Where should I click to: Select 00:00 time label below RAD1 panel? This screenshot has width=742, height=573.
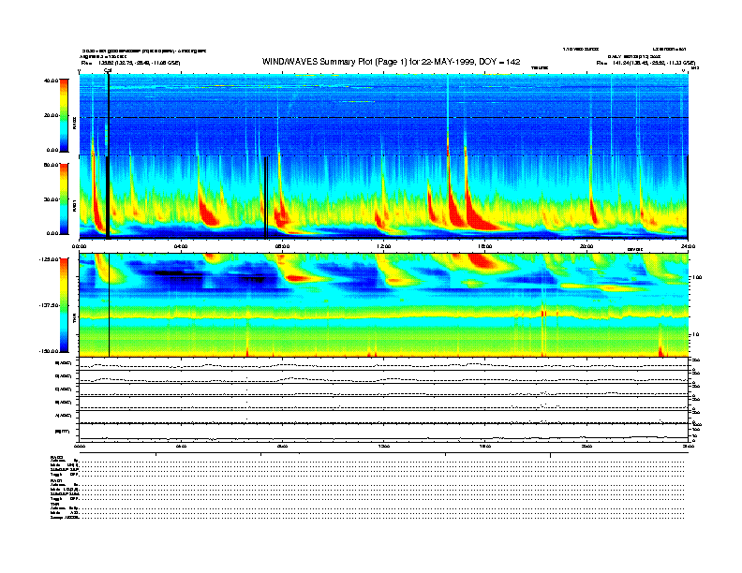(79, 246)
